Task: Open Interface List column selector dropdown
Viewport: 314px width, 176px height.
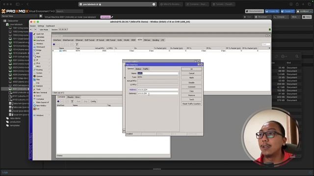Action: point(269,48)
